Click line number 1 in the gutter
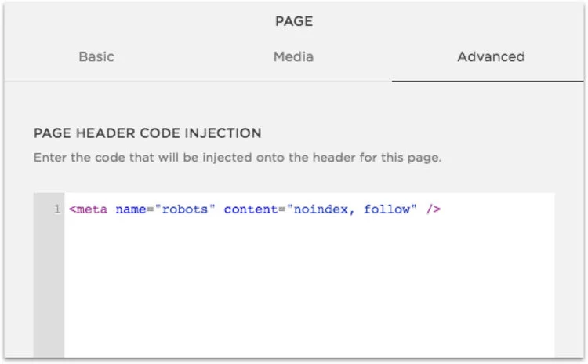This screenshot has width=588, height=364. tap(56, 210)
